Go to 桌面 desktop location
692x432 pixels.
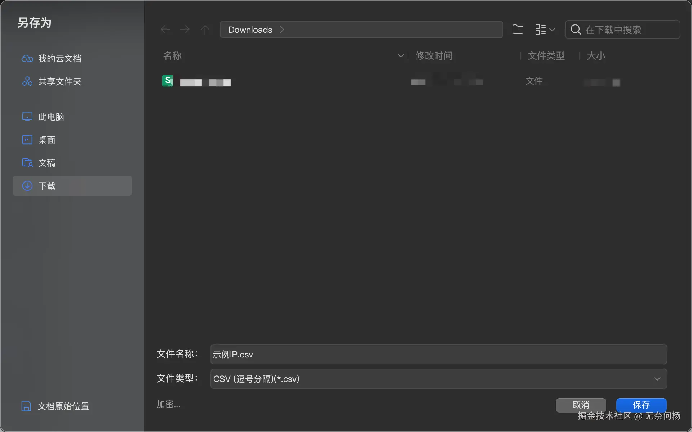click(46, 140)
